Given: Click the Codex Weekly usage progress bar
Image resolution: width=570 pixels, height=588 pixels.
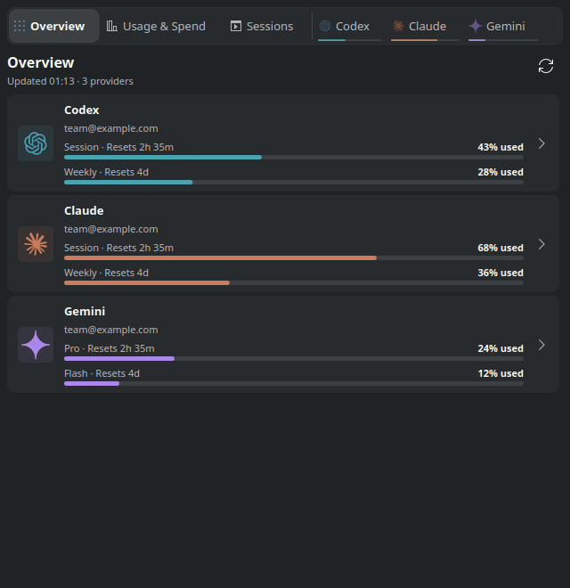Looking at the screenshot, I should click(x=294, y=183).
